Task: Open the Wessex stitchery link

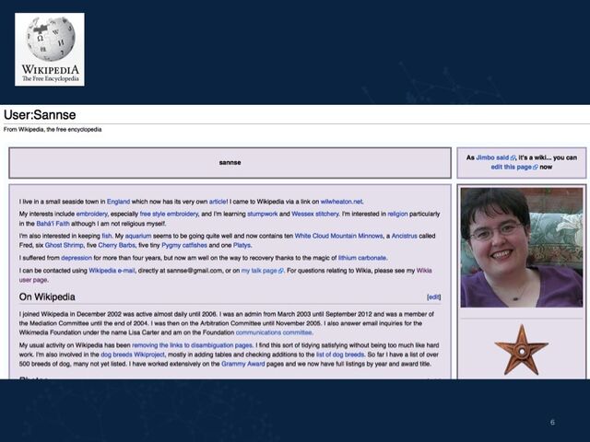Action: 315,214
